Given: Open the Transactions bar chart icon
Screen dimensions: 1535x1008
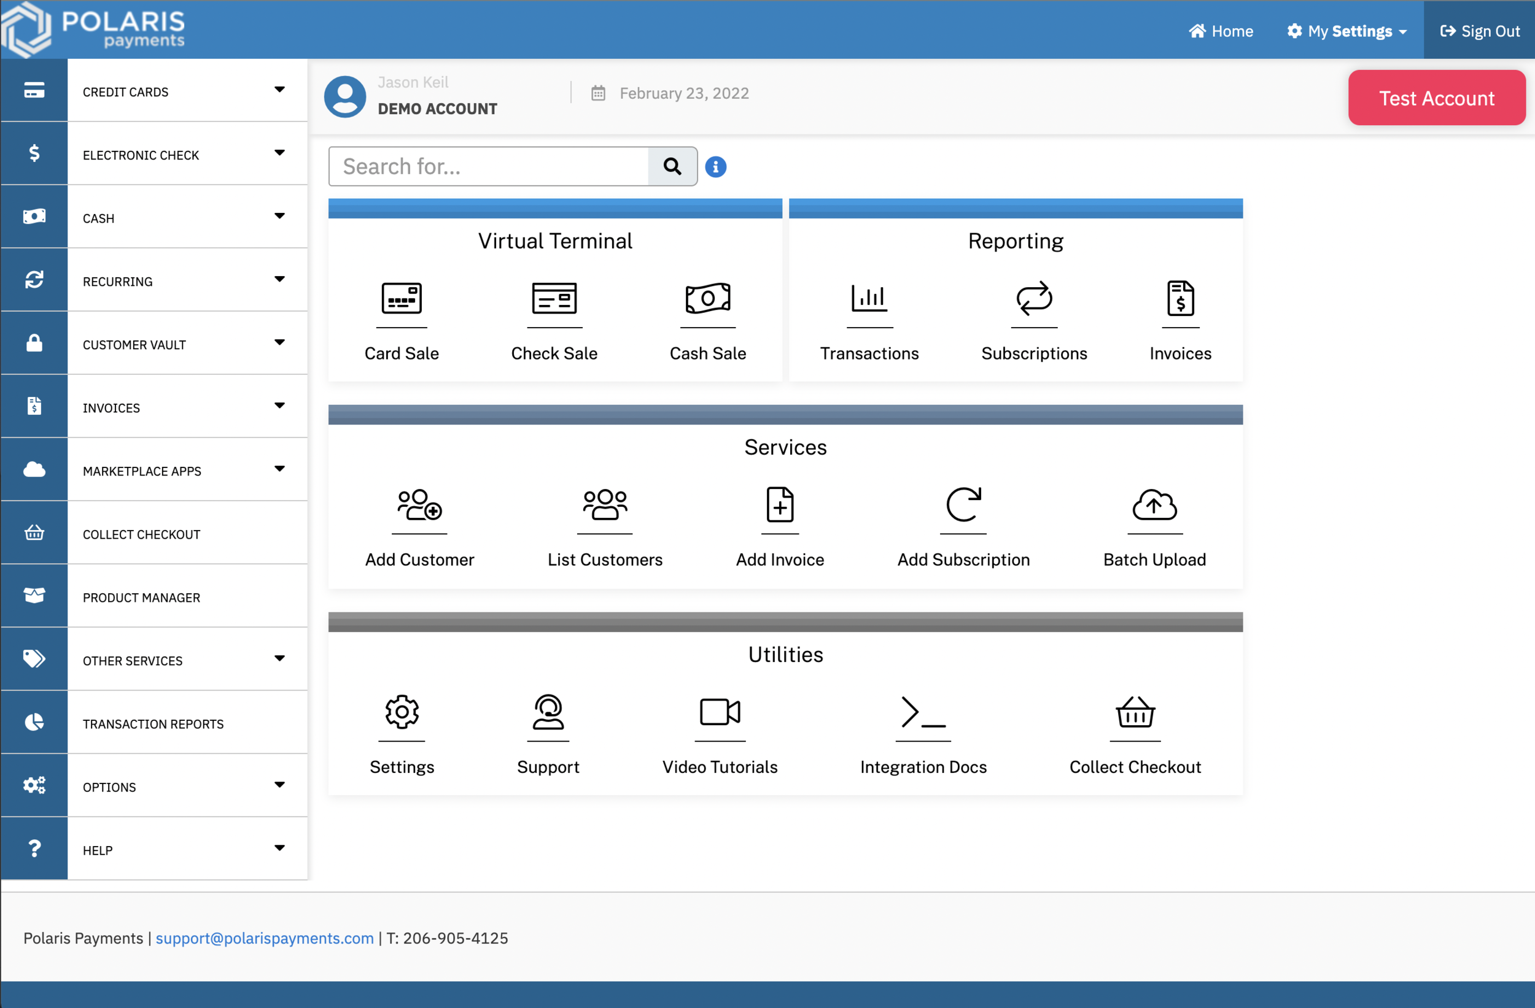Looking at the screenshot, I should tap(869, 298).
